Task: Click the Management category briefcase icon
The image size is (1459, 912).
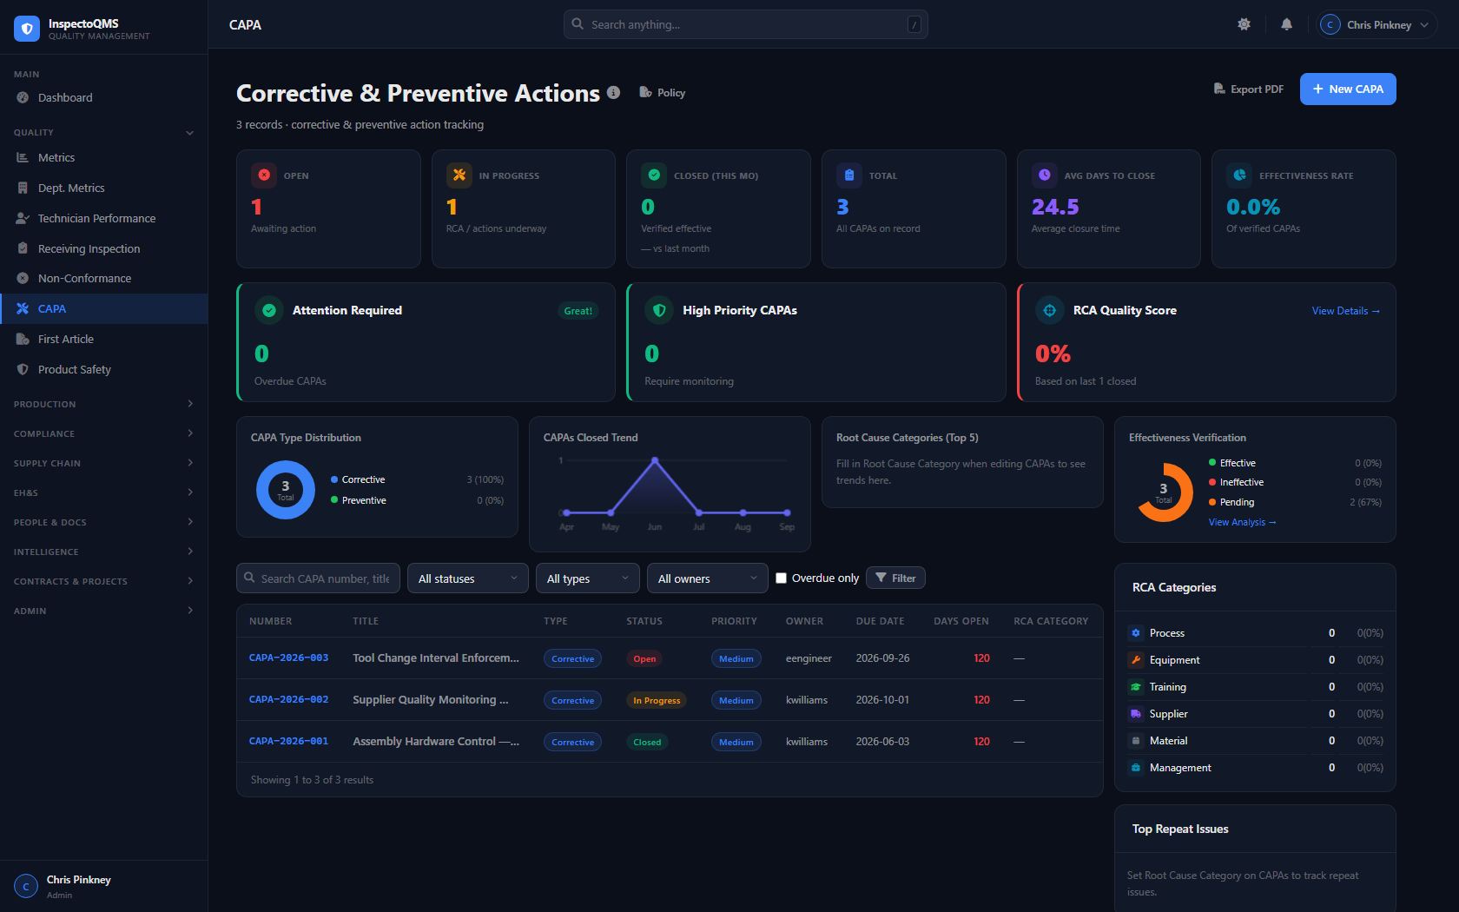Action: click(1135, 767)
